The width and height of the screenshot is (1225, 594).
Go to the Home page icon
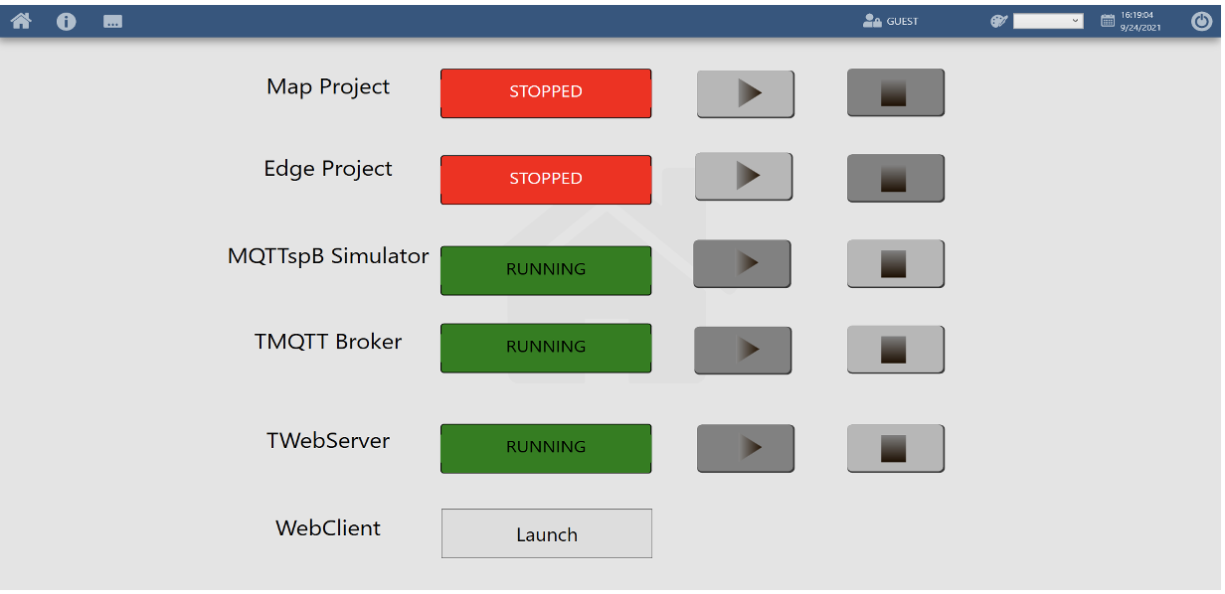[x=21, y=21]
